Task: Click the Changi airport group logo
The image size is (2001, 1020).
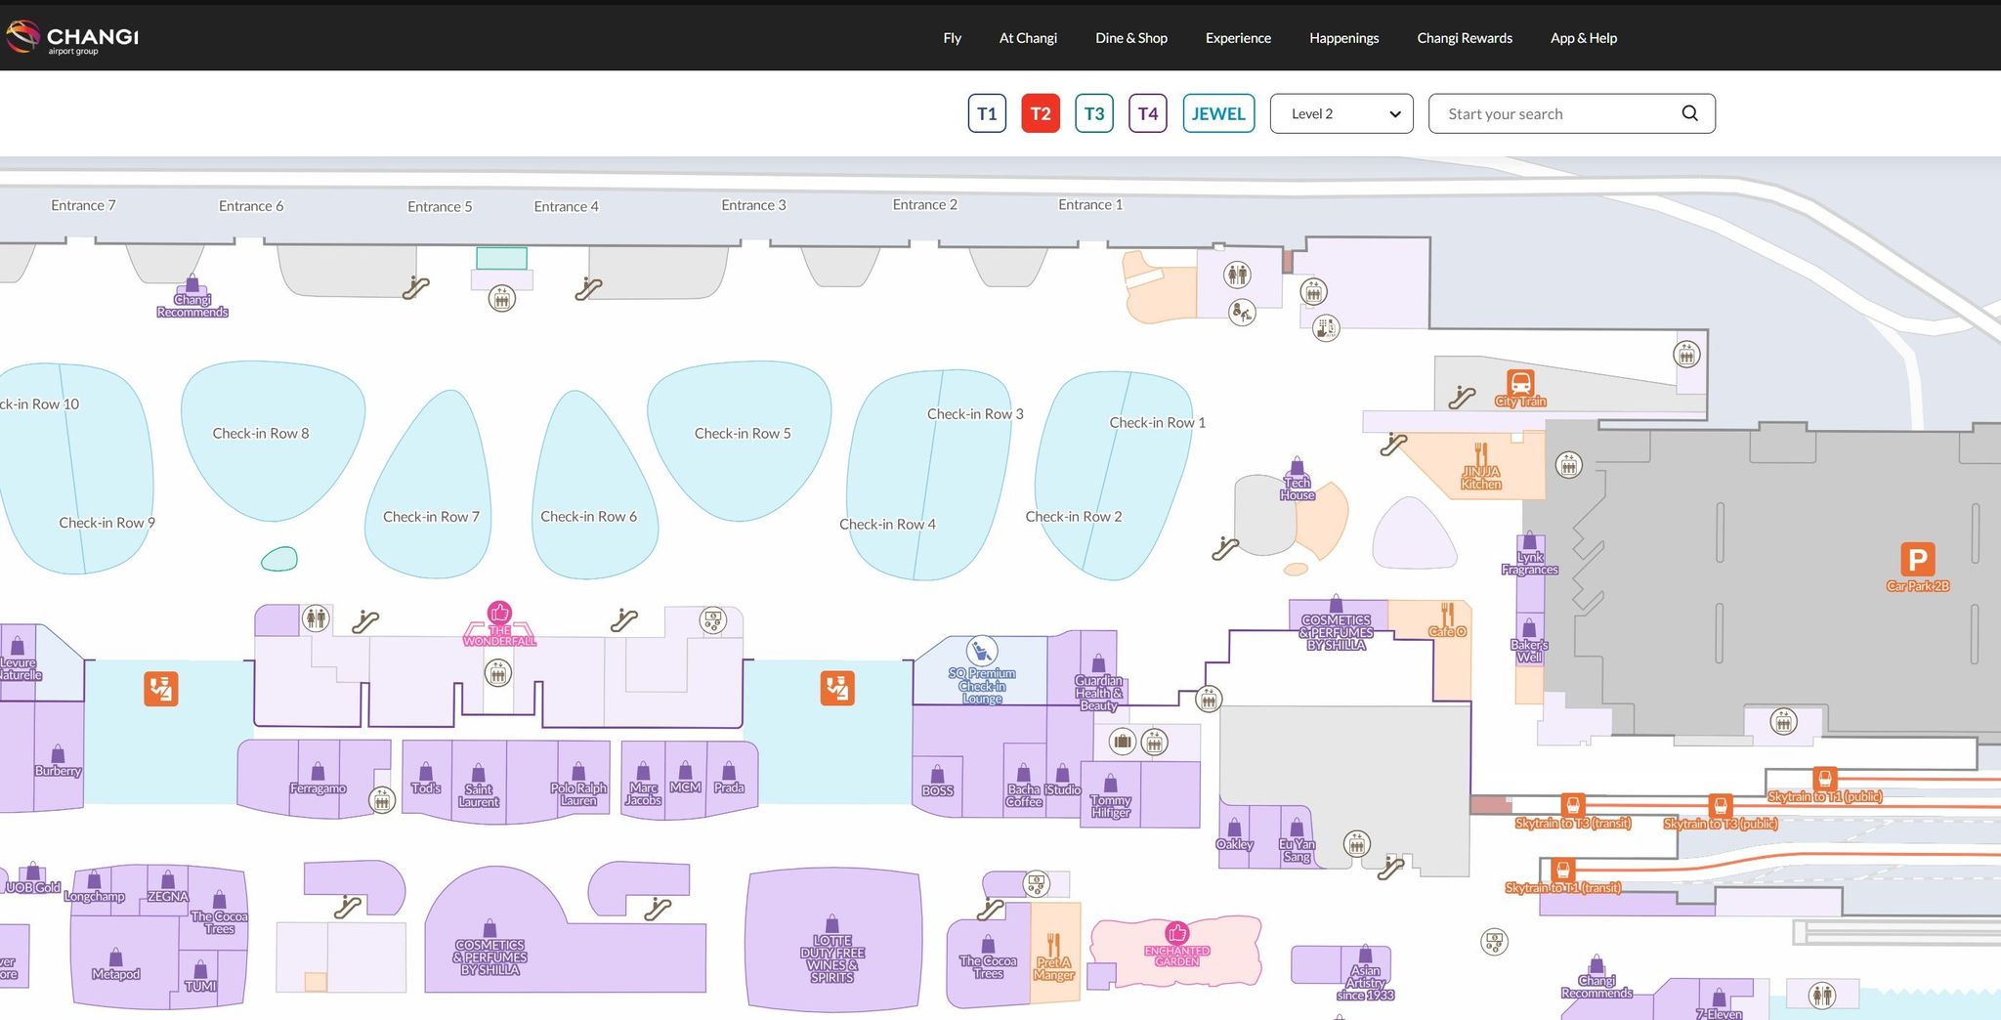Action: pyautogui.click(x=72, y=37)
